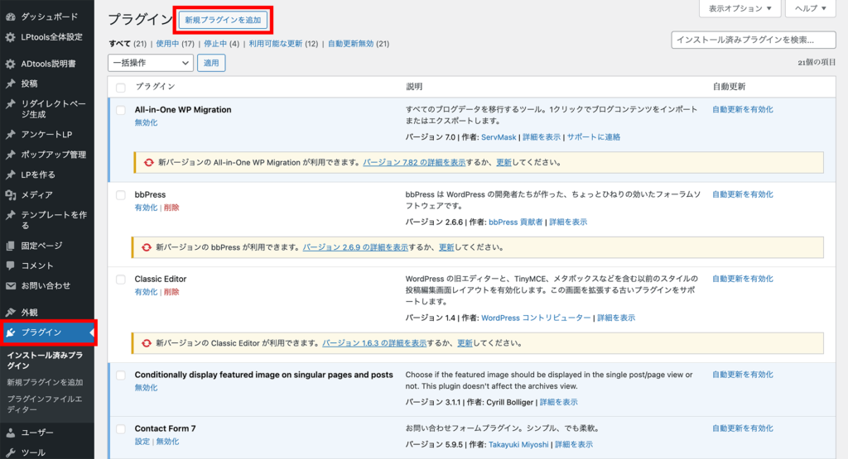The height and width of the screenshot is (459, 848).
Task: Expand the 表示オプション screen options panel
Action: click(740, 8)
